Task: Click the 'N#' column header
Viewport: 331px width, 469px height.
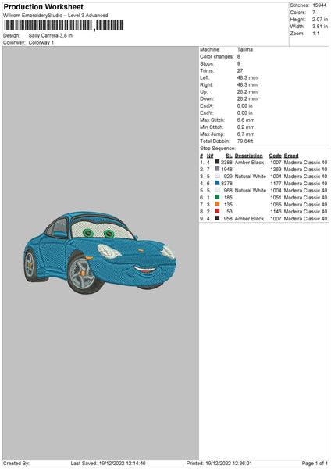Action: coord(210,156)
